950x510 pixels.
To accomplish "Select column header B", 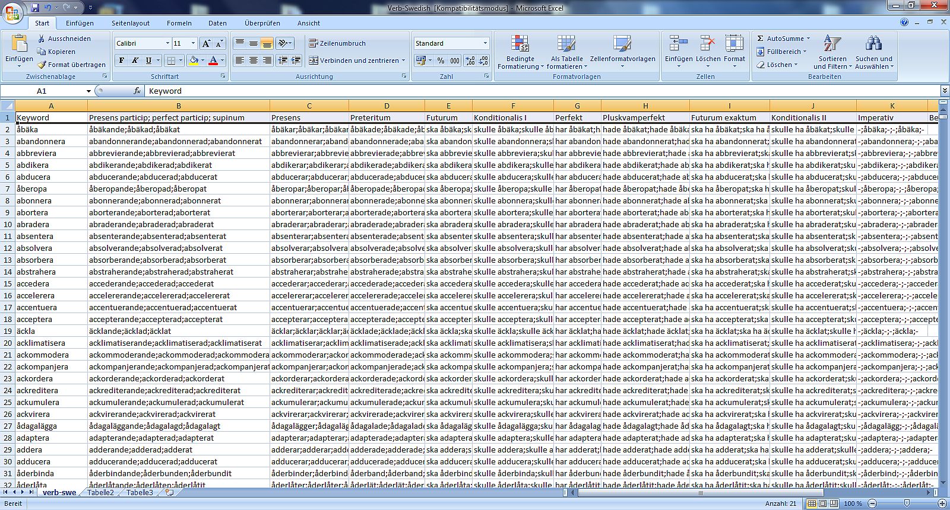I will pyautogui.click(x=178, y=106).
